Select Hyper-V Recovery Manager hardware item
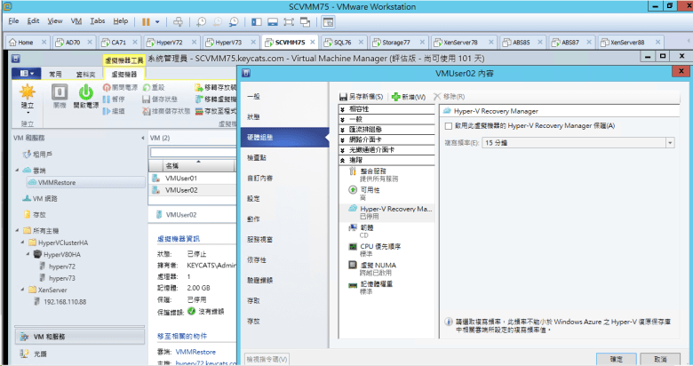 (390, 209)
